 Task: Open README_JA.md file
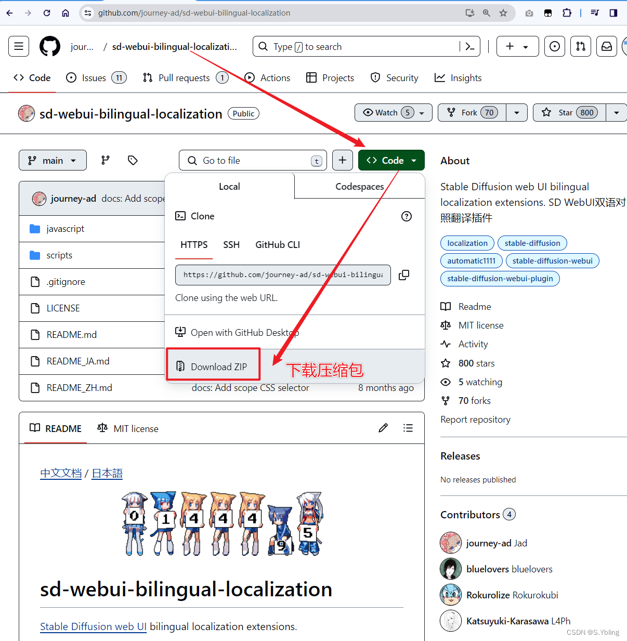[78, 361]
